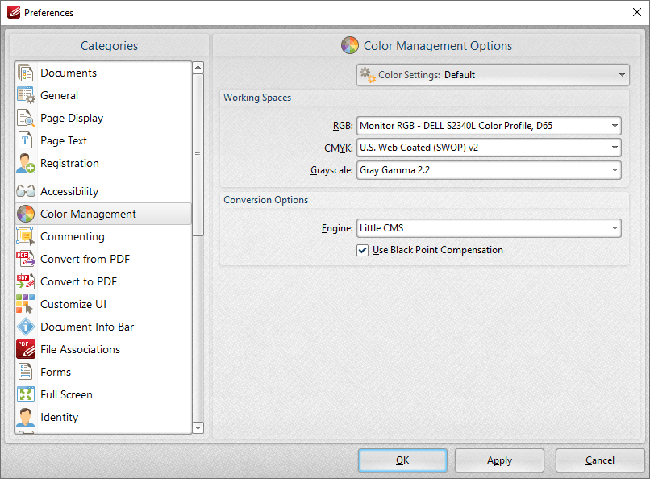Screen dimensions: 650x479
Task: Disable Use Black Point Compensation
Action: click(x=363, y=250)
